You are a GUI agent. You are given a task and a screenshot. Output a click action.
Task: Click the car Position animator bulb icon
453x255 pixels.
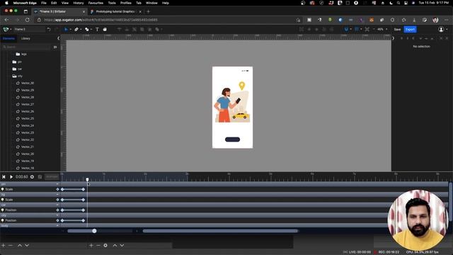3,210
